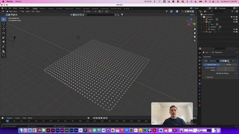Toggle the camera view icon
This screenshot has height=134, width=239.
[195, 37]
